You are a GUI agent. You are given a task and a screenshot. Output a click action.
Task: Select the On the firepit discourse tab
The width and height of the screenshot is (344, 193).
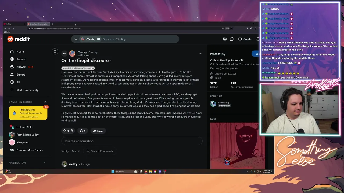pyautogui.click(x=38, y=24)
